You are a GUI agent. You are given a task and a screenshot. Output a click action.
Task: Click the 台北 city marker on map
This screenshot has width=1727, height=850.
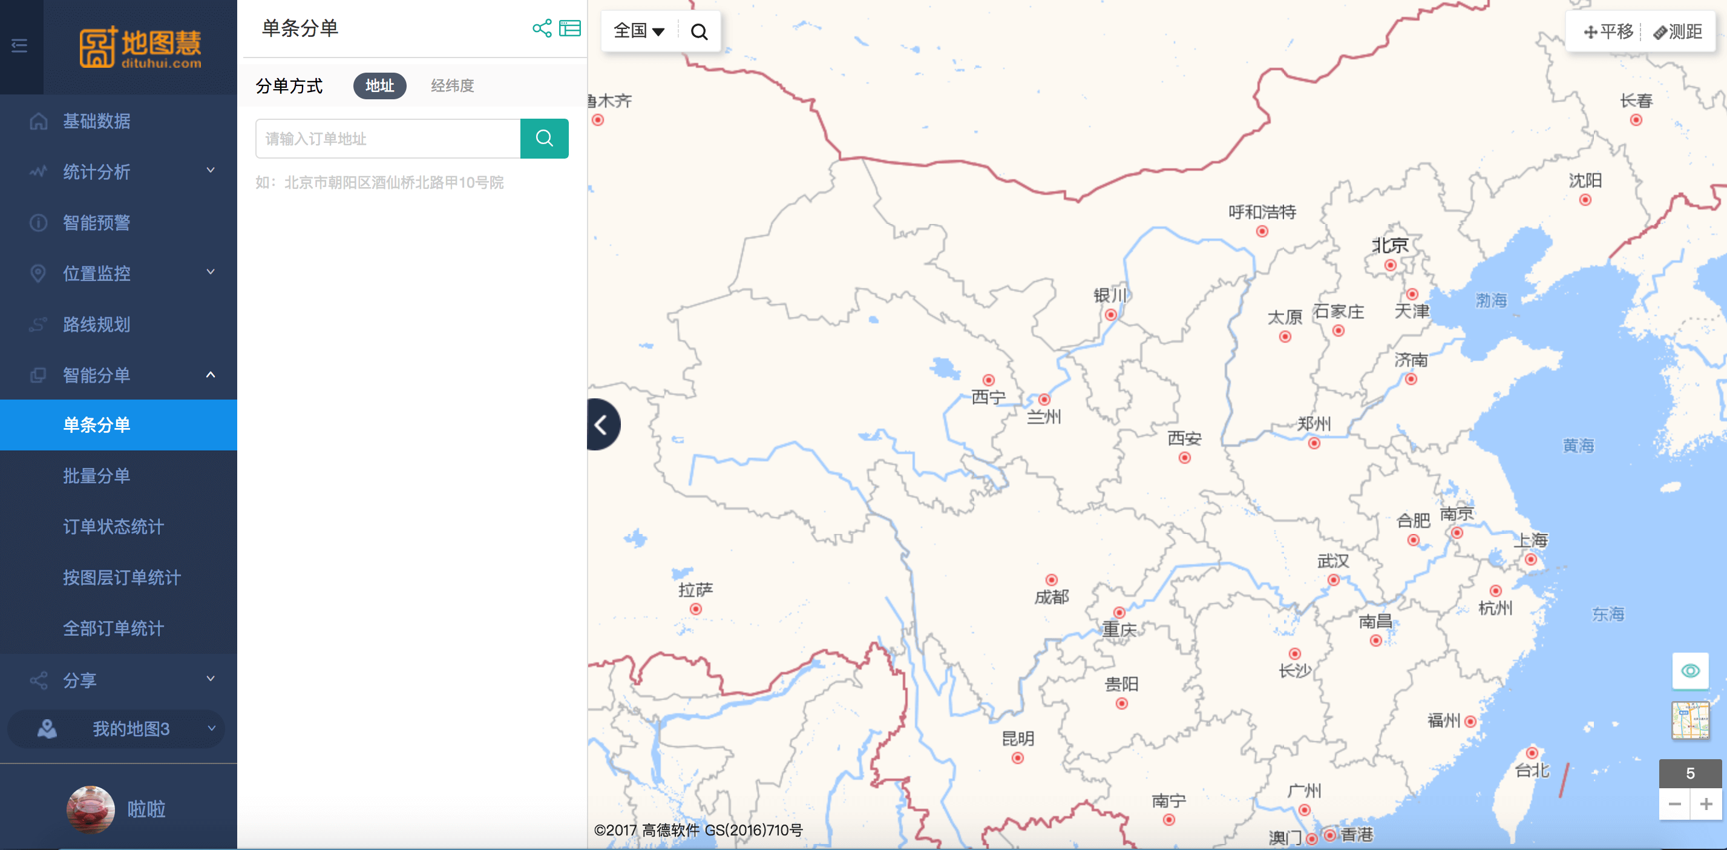pos(1532,753)
